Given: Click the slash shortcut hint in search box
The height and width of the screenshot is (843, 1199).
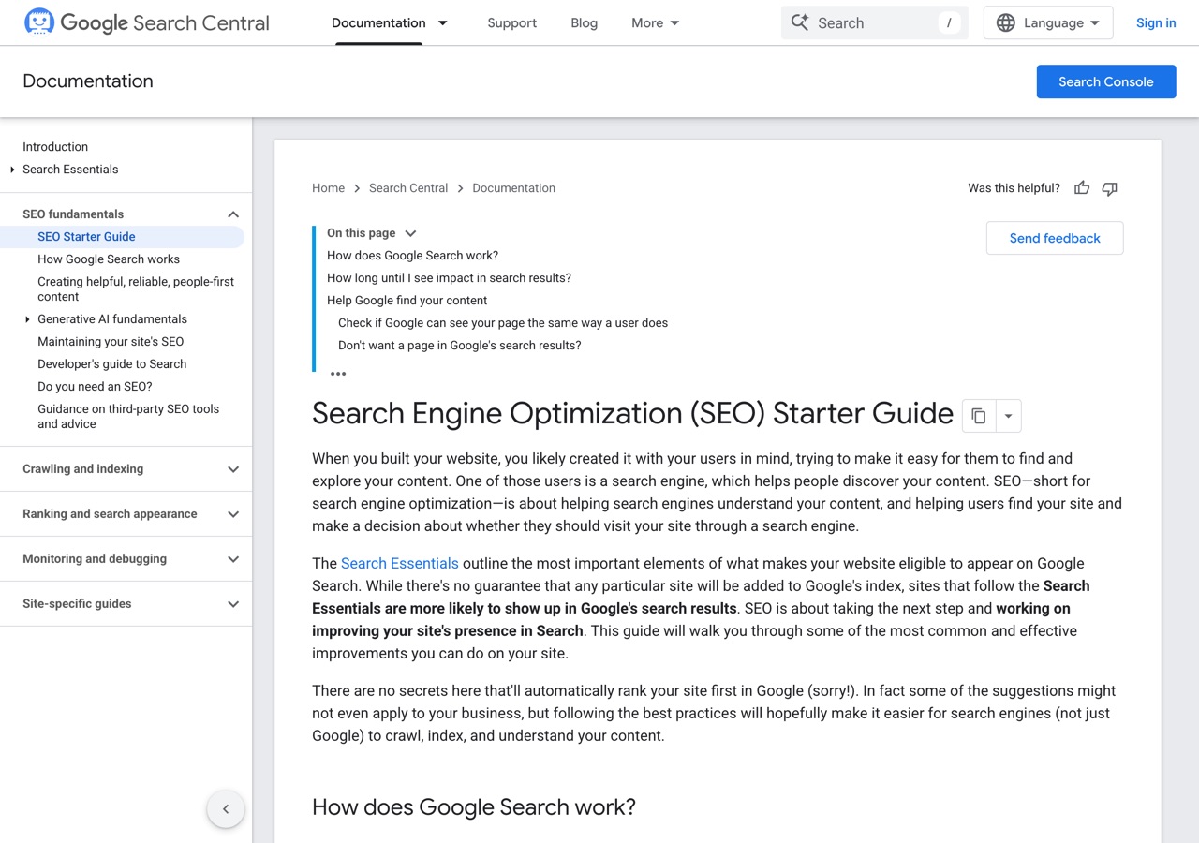Looking at the screenshot, I should [x=949, y=22].
